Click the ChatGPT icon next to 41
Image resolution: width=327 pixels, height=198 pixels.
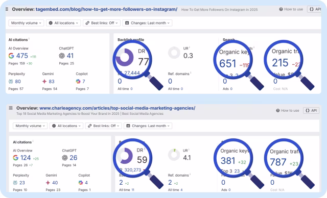[62, 56]
